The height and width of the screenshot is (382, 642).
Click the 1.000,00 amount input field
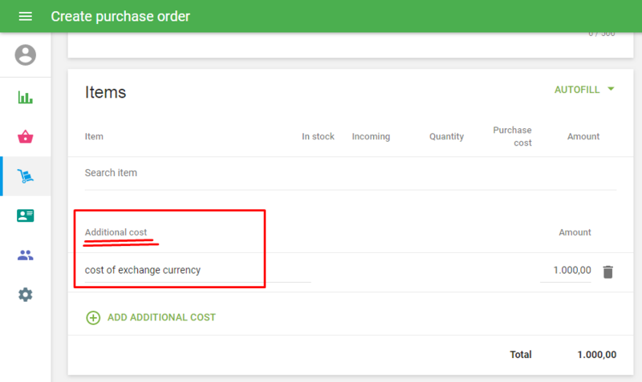click(566, 271)
